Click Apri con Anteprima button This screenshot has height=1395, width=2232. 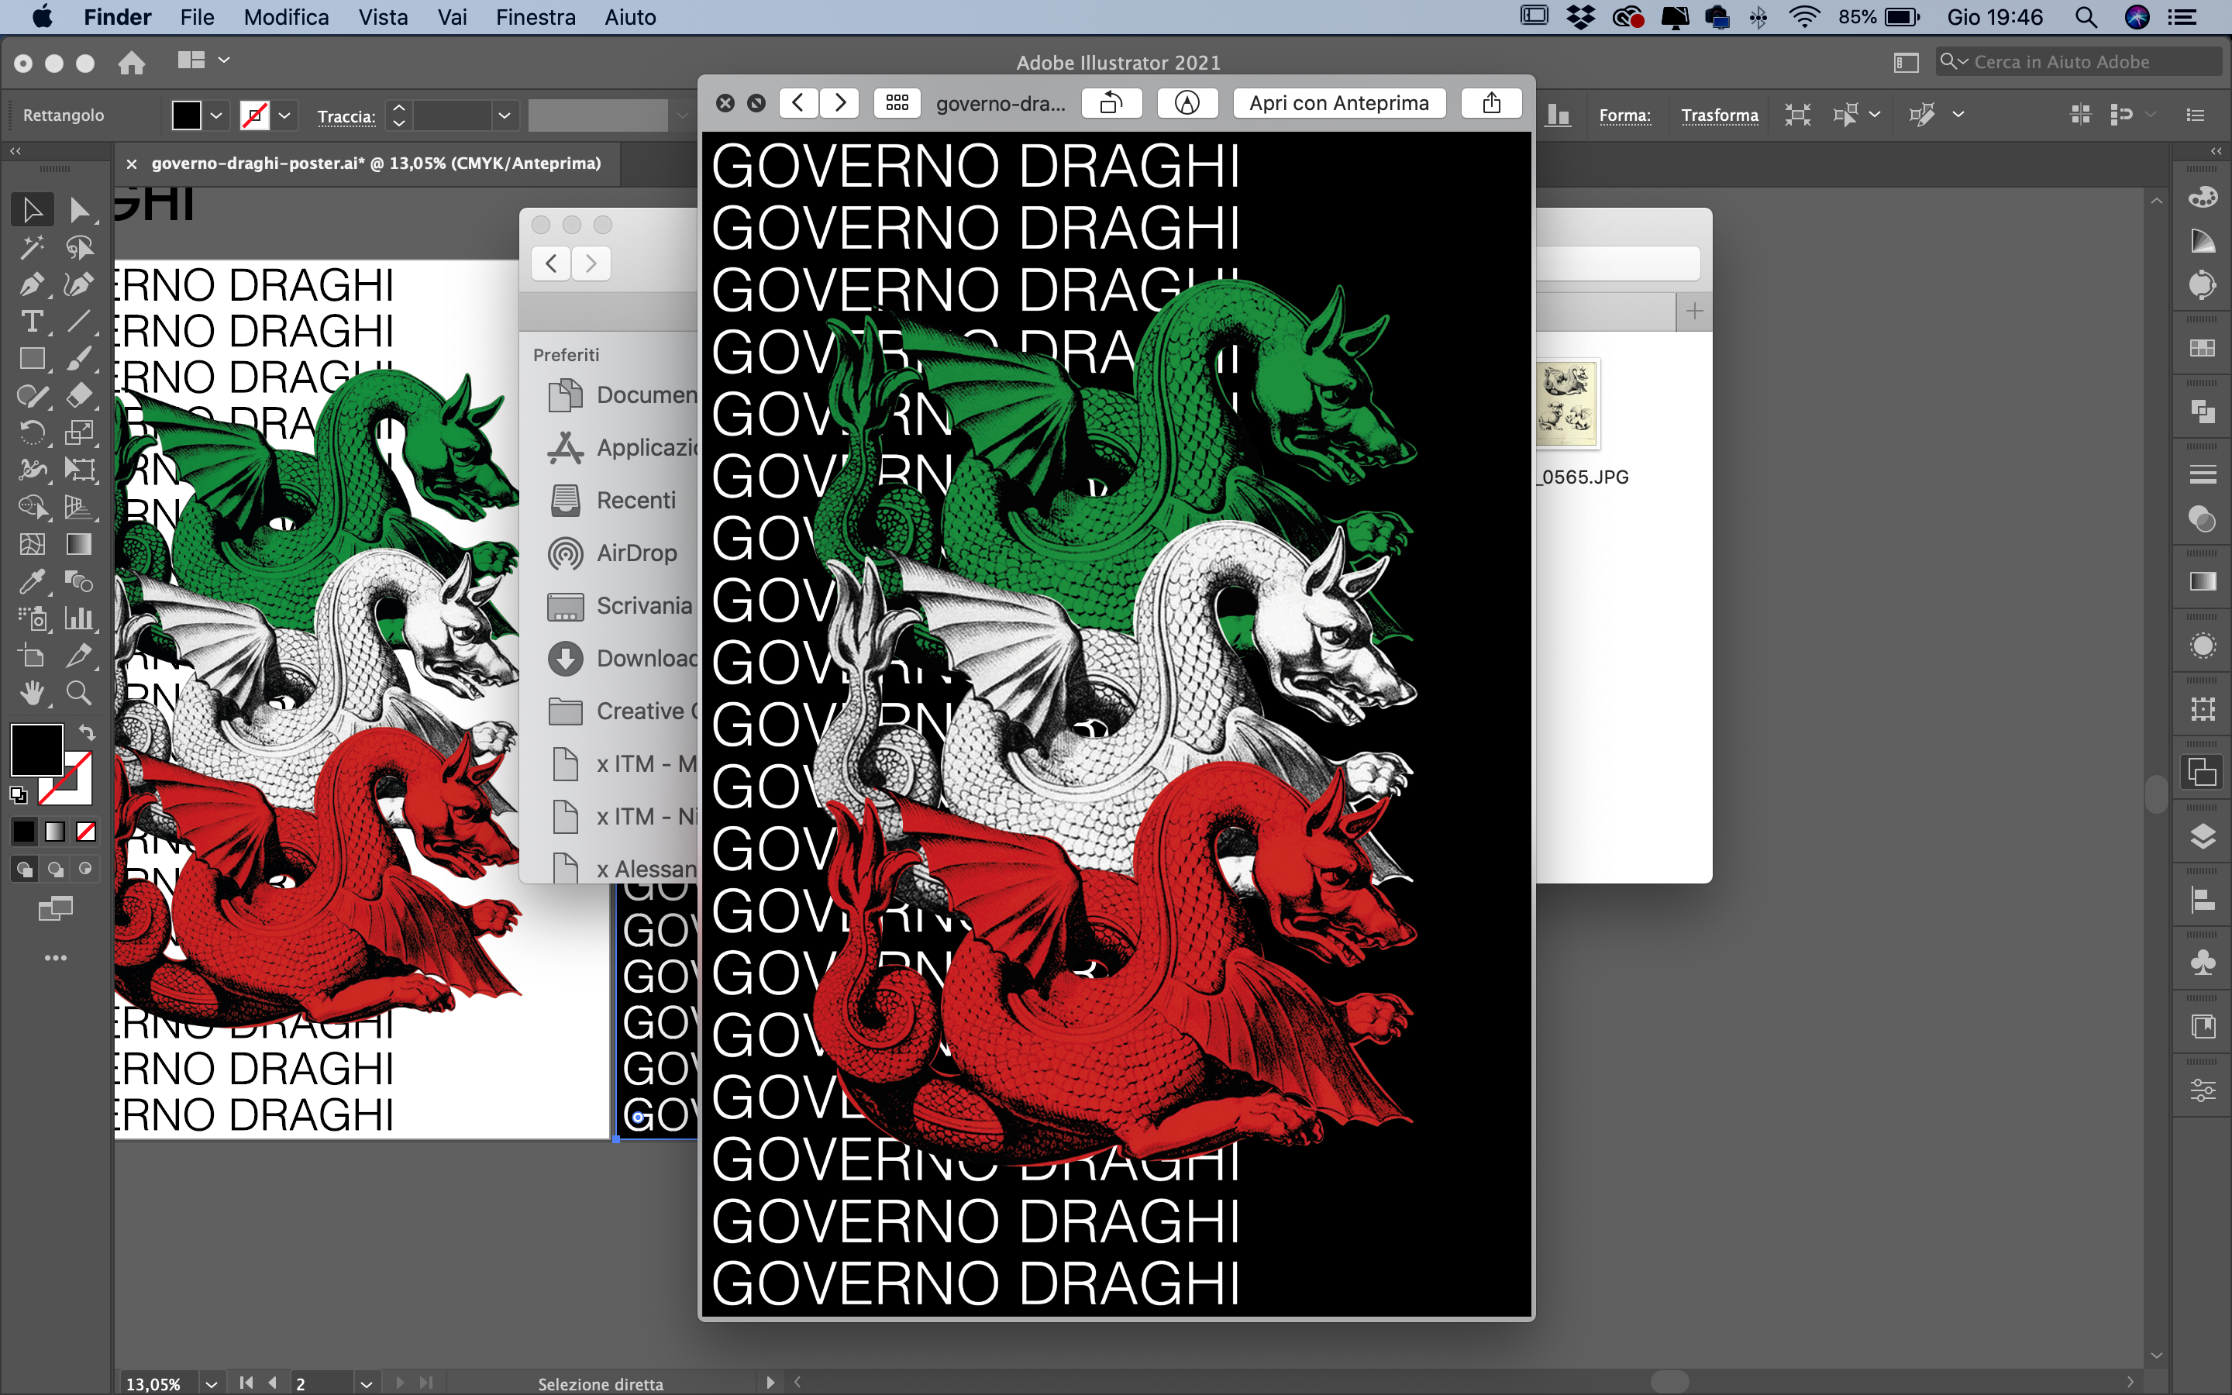point(1338,103)
